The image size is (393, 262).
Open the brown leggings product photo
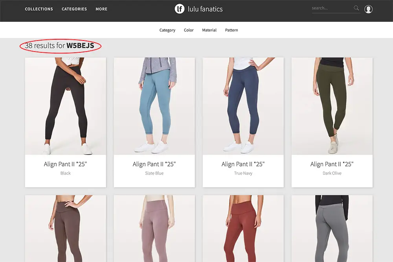pos(65,229)
